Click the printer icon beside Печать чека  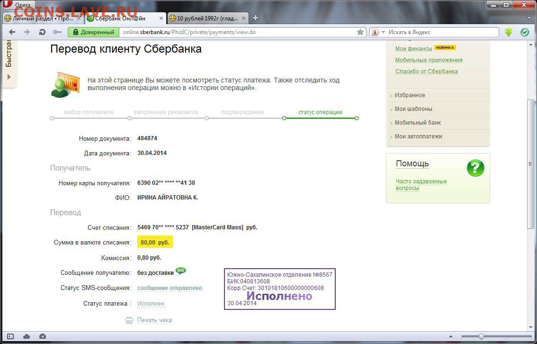[x=129, y=320]
